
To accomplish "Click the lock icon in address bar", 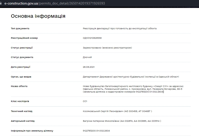I will click(1, 3).
